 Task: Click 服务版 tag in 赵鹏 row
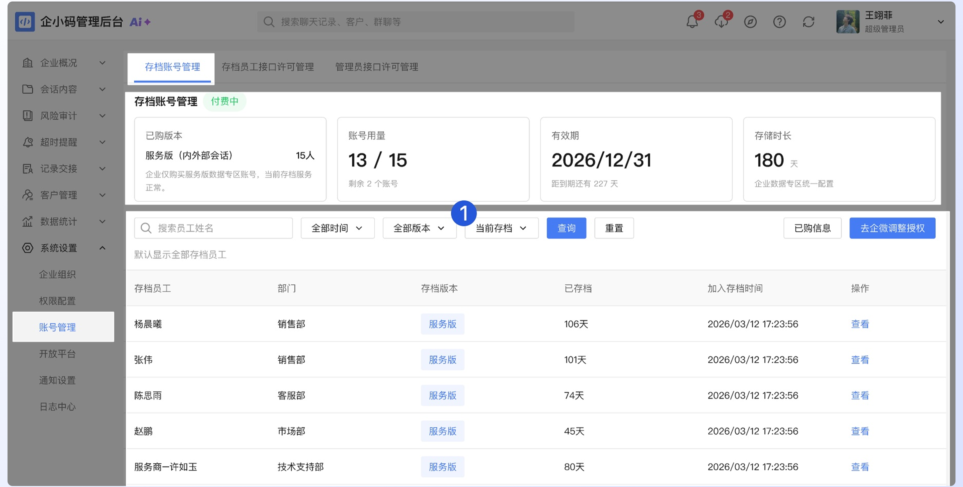[443, 431]
